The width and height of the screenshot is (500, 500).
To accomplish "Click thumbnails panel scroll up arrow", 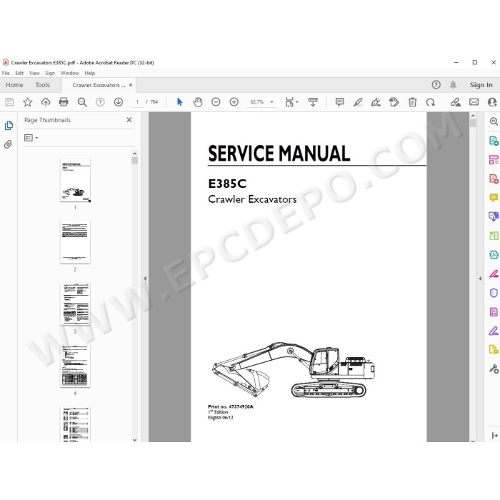I will [x=134, y=154].
